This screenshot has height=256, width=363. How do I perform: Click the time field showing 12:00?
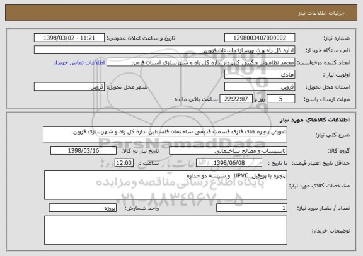point(124,163)
